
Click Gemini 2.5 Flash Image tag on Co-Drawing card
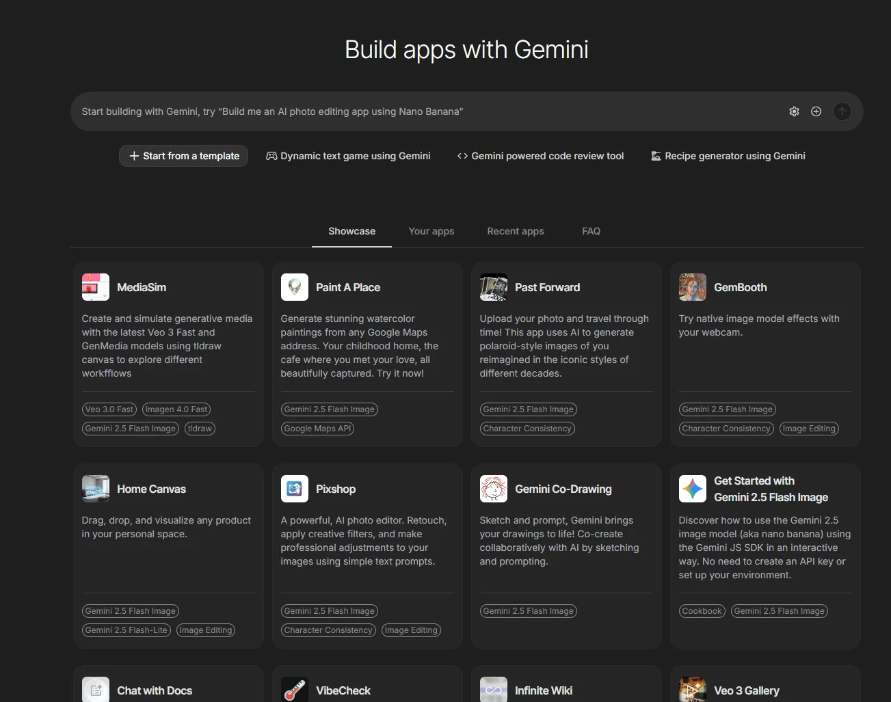coord(529,611)
